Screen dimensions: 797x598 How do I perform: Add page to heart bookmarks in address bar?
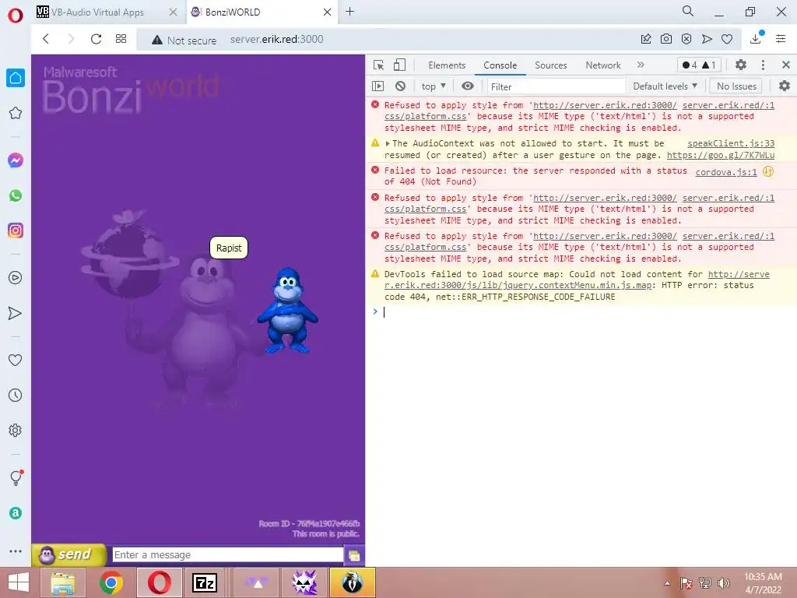coord(727,39)
